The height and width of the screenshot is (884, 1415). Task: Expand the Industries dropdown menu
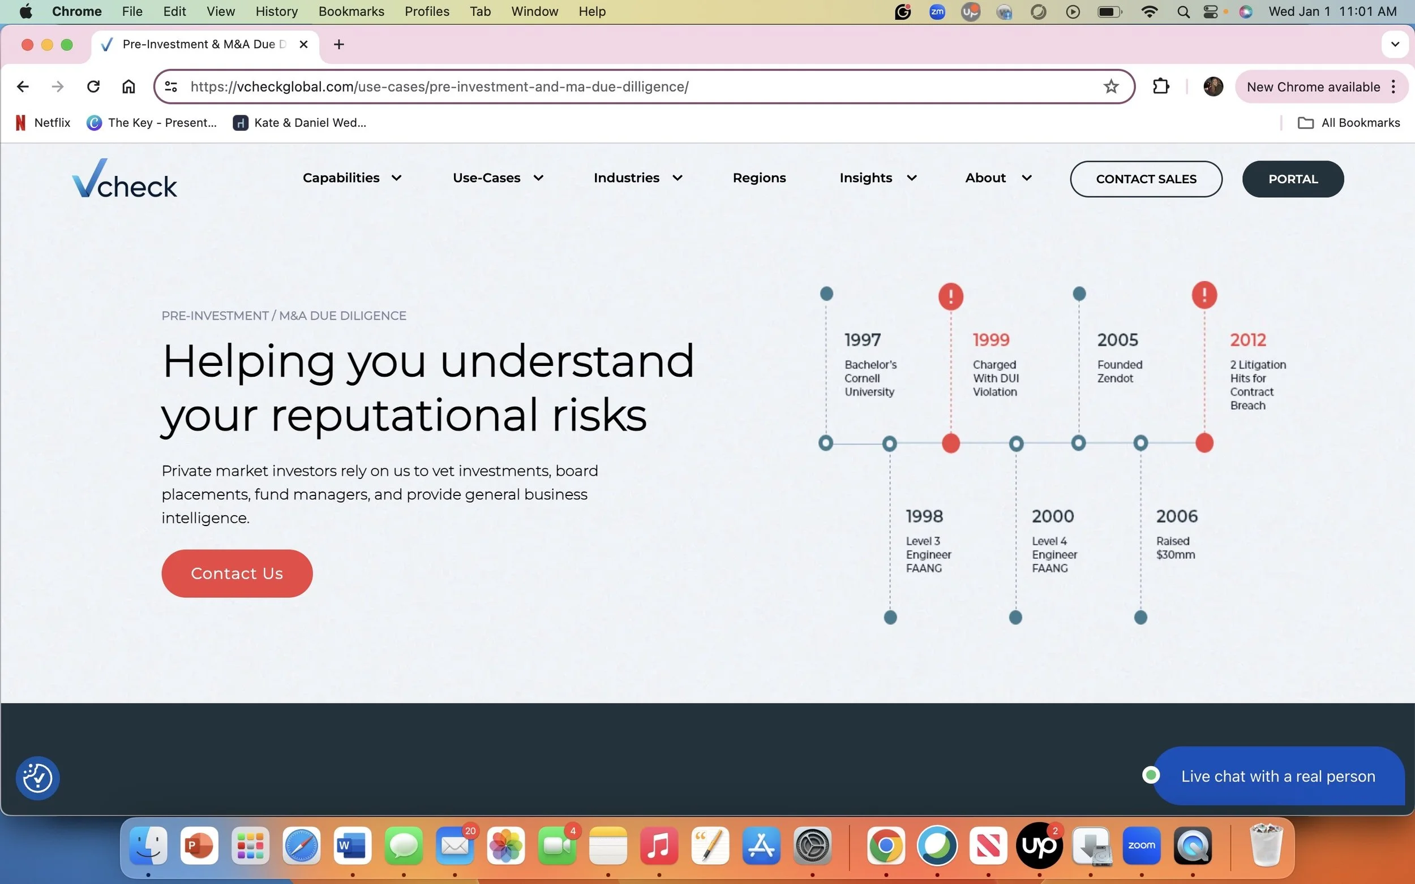pos(637,178)
